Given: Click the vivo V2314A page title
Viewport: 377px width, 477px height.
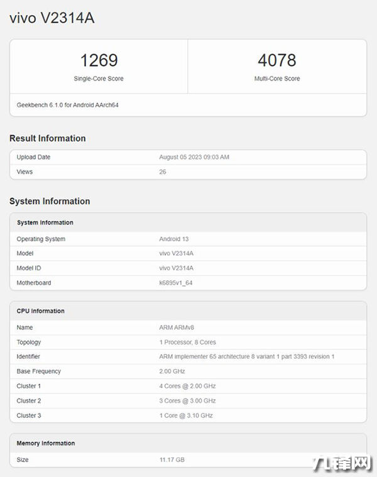Looking at the screenshot, I should [52, 18].
